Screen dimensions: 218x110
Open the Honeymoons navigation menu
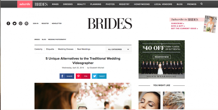coord(142,4)
